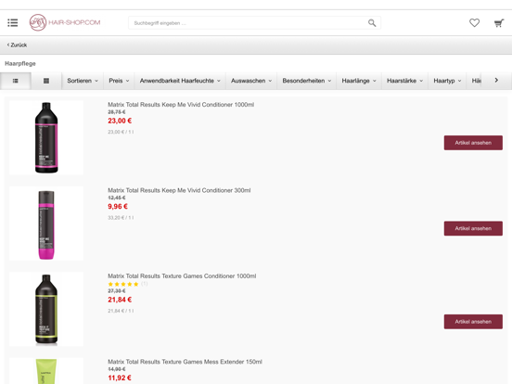
Task: Open the shopping cart icon
Action: coord(499,23)
